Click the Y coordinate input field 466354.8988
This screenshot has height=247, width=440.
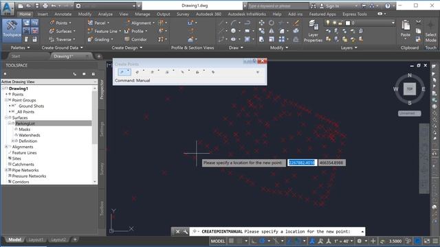pos(332,163)
